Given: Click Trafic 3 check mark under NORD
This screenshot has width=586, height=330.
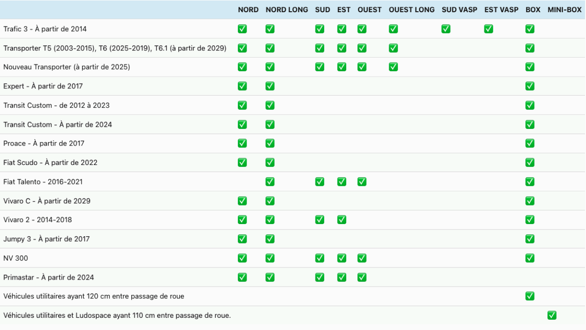Looking at the screenshot, I should [x=242, y=29].
